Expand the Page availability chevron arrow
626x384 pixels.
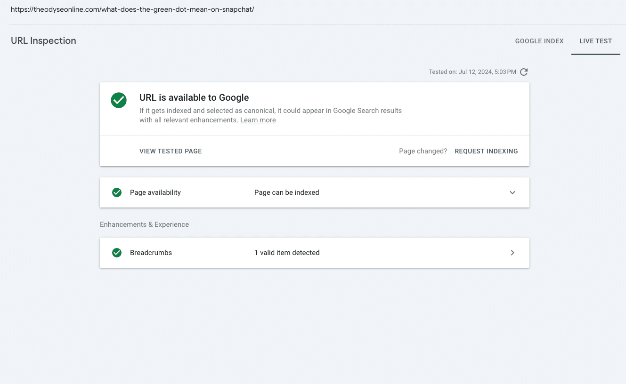coord(512,192)
